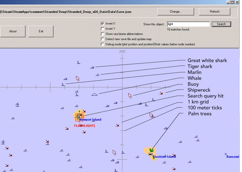Click the whale icon on the map
242x172 pixels.
pos(95,94)
